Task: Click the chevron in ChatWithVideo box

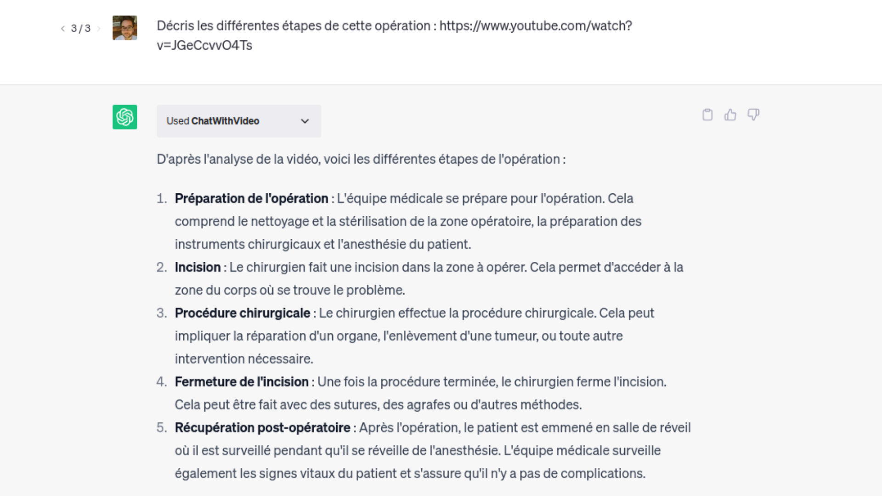Action: click(x=305, y=121)
